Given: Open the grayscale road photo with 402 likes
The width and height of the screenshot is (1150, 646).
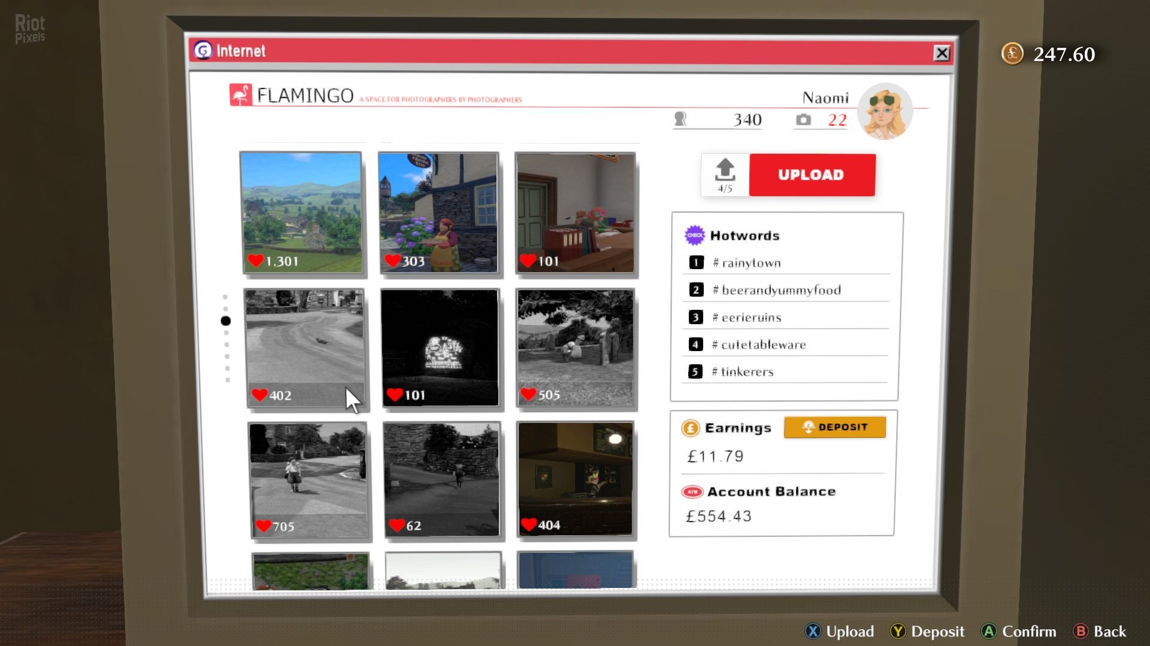Looking at the screenshot, I should pos(305,349).
